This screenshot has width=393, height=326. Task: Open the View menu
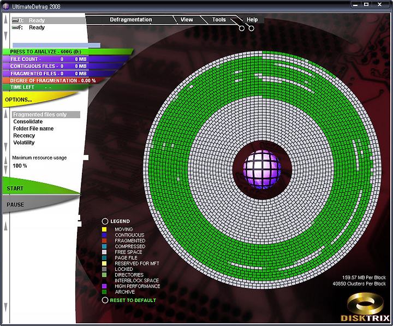click(187, 20)
